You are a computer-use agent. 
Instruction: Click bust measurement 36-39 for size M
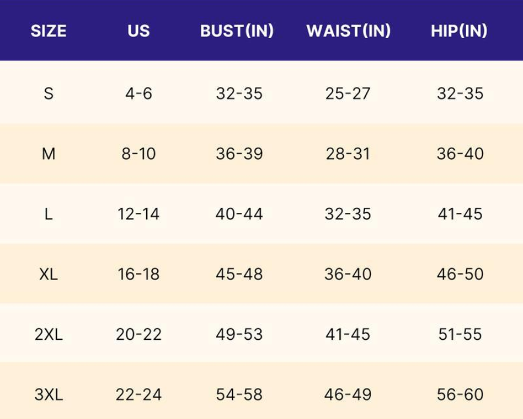[239, 154]
